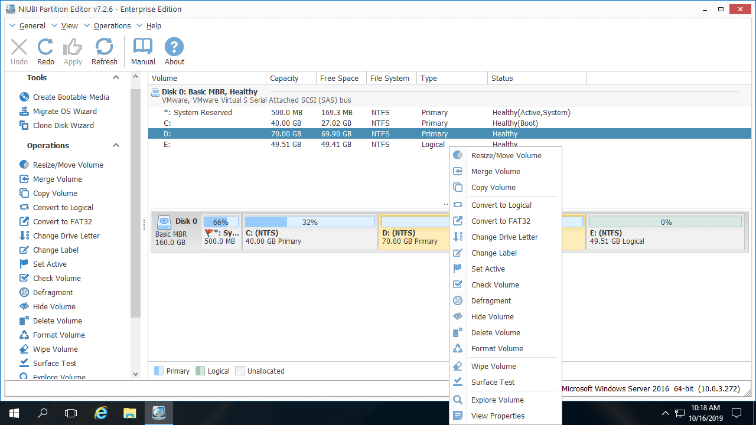
Task: Open the Manual book icon
Action: point(143,51)
